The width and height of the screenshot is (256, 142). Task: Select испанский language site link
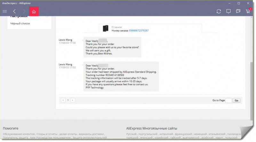(x=166, y=134)
